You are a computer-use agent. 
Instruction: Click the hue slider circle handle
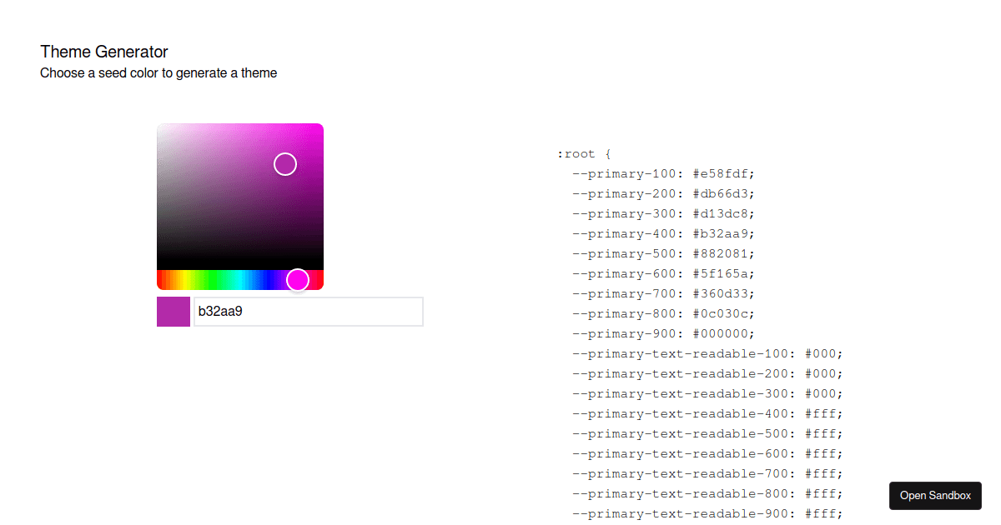pos(299,280)
